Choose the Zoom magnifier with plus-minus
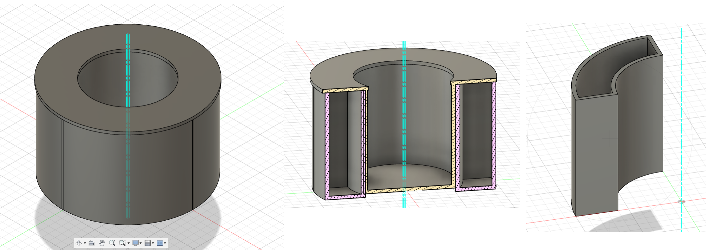 (x=112, y=243)
